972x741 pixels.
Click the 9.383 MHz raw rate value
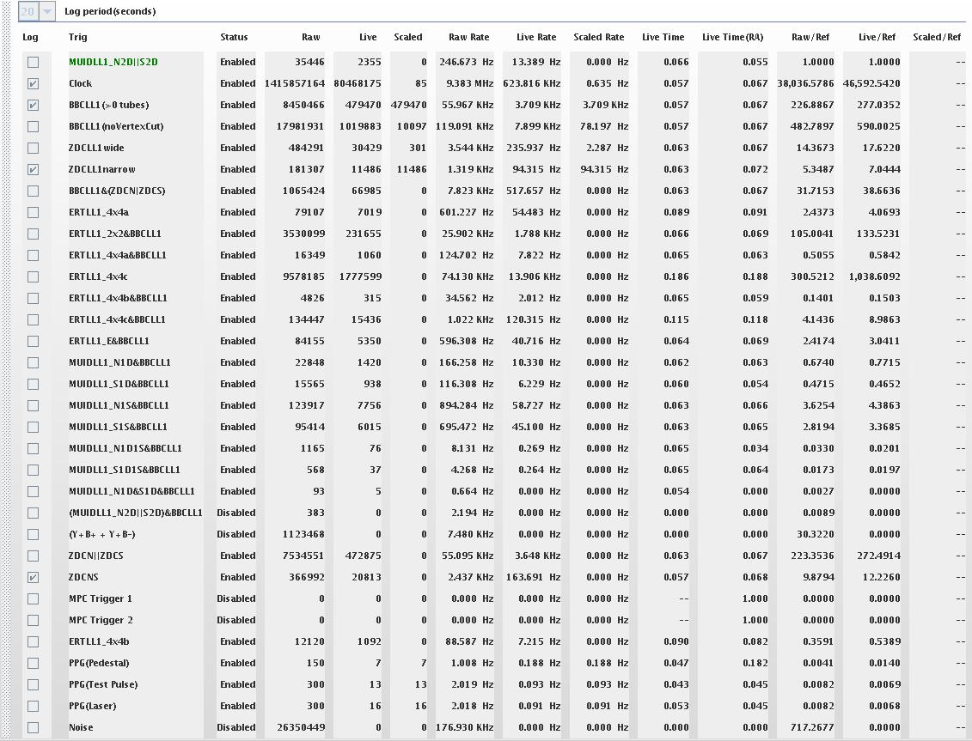469,83
